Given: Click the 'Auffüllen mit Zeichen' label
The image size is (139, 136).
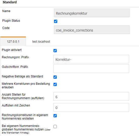Looking at the screenshot, I should (16, 105).
